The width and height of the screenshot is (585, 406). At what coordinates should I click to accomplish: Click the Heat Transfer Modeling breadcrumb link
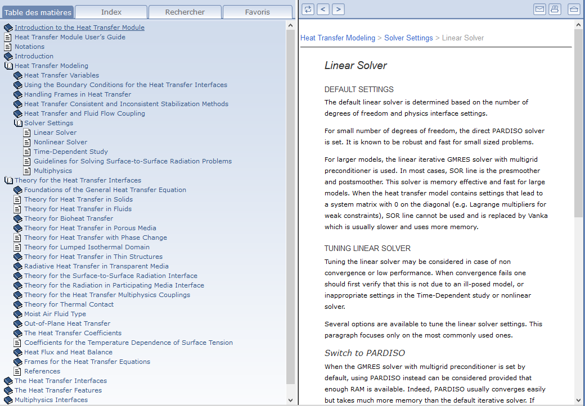pos(337,38)
